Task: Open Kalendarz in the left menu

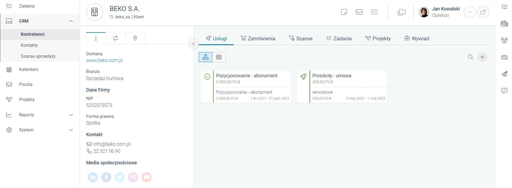Action: (40, 69)
